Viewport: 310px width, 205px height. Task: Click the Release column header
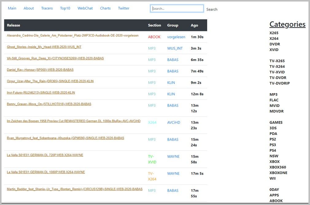14,25
